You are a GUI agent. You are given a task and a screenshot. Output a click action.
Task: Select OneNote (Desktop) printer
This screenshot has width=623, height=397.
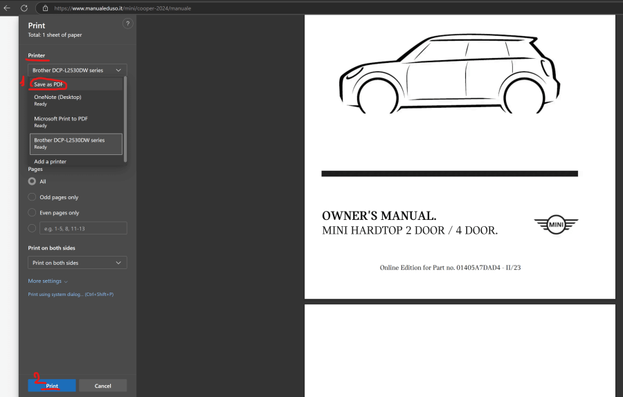(x=57, y=100)
